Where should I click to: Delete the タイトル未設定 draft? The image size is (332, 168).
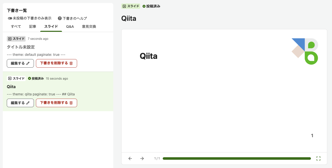[x=57, y=63]
